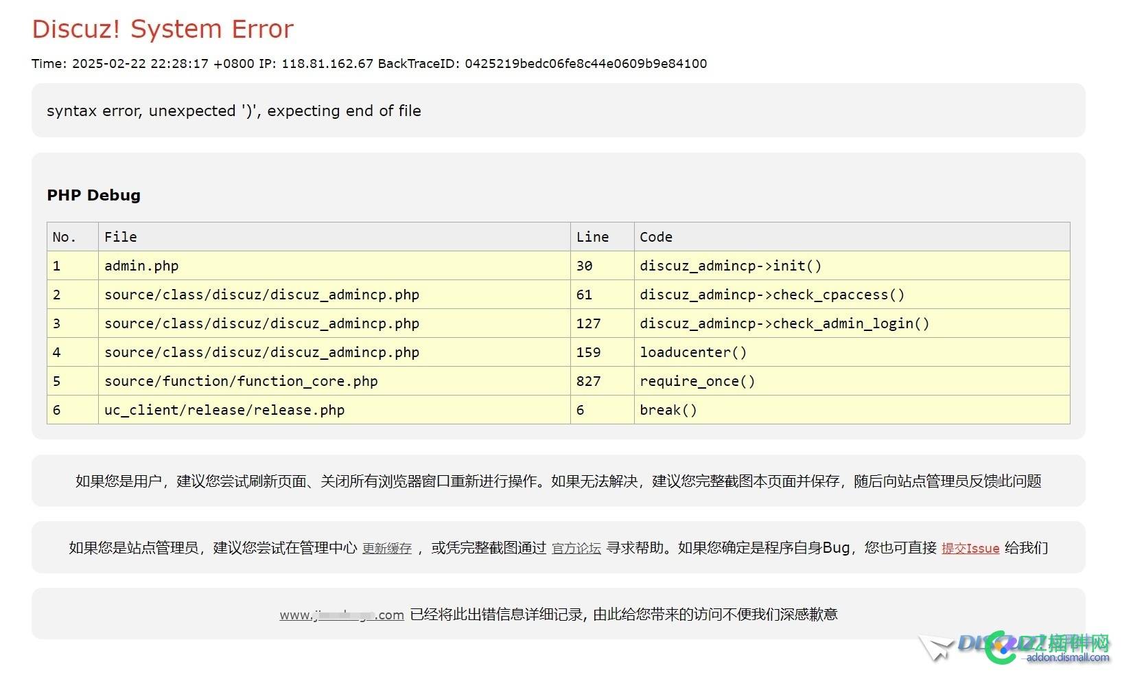This screenshot has width=1122, height=675.
Task: Click discuz_admincp.php file in row 2
Action: 334,295
